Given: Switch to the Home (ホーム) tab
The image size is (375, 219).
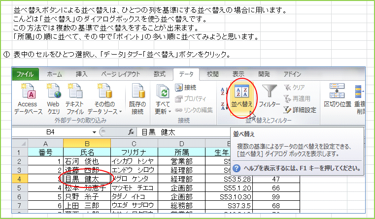Looking at the screenshot, I should coord(54,74).
